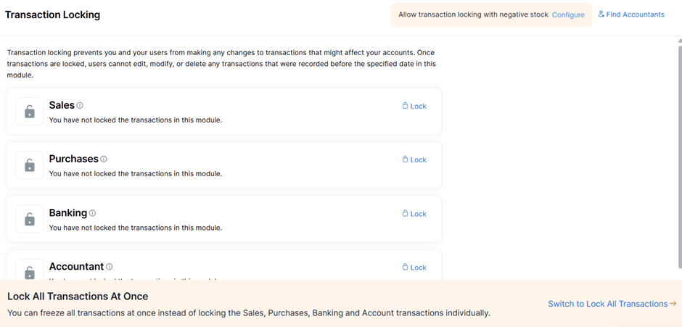Click the Purchases module padlock icon
Screen dimensions: 682x327
30,165
